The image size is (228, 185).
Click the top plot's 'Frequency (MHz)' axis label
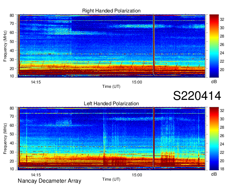coord(5,46)
